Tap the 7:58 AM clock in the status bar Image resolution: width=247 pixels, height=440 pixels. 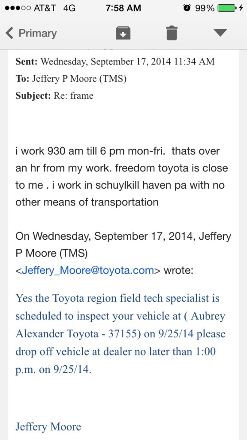pos(123,8)
